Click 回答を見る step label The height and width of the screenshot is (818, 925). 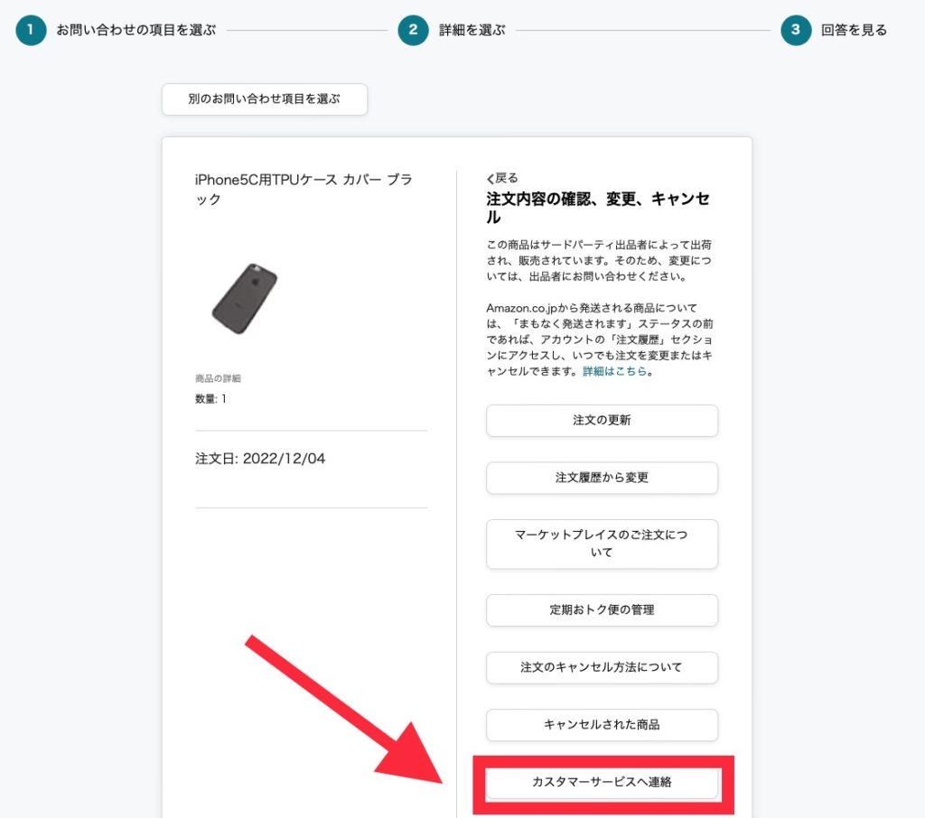pos(855,30)
